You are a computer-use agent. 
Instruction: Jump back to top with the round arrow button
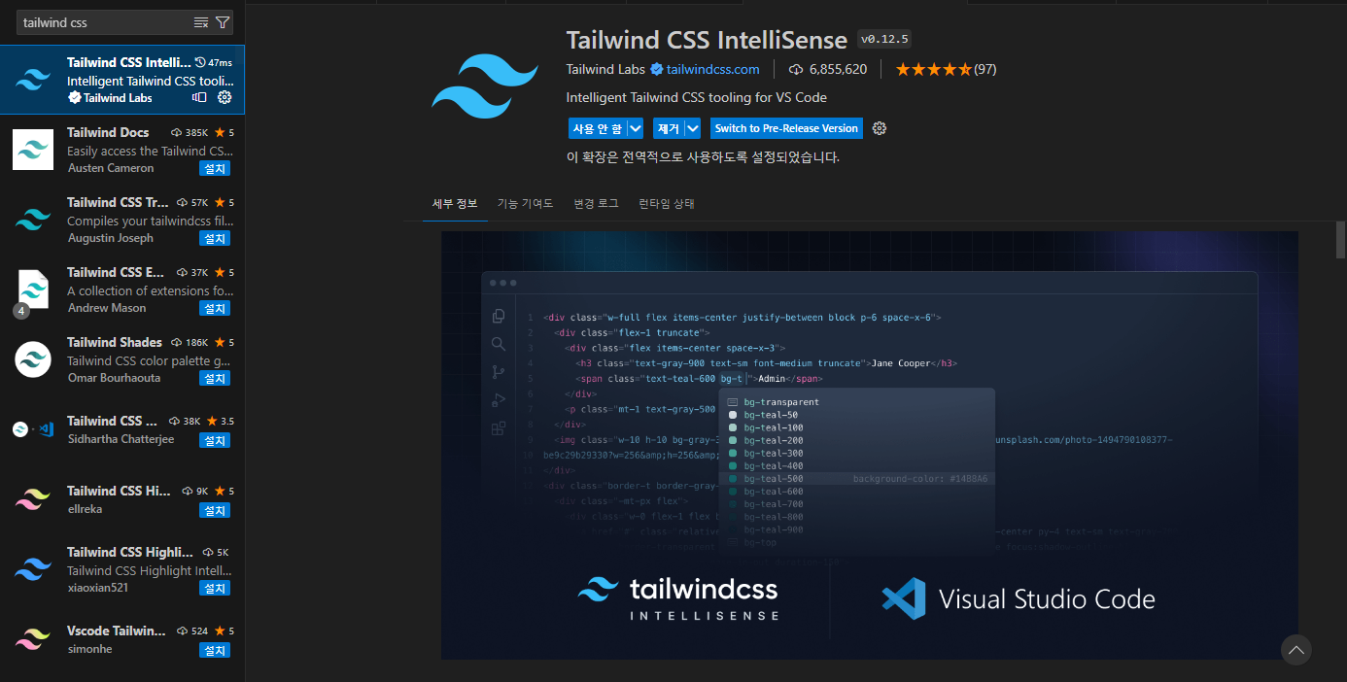click(x=1295, y=650)
